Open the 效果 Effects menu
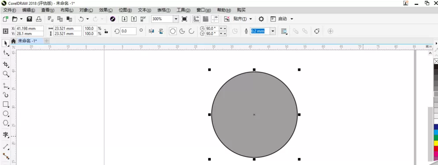 point(105,11)
